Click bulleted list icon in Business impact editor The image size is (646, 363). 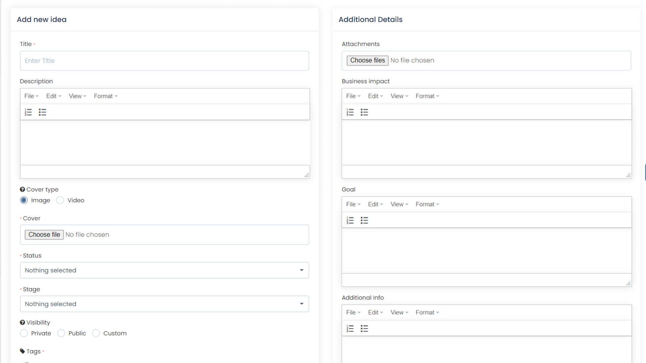364,112
